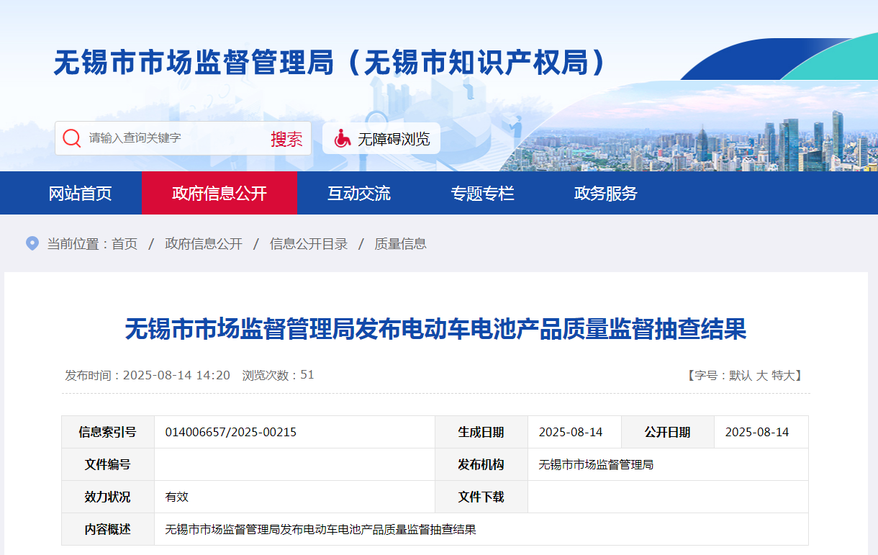The width and height of the screenshot is (878, 555).
Task: Click the 有效 status value
Action: pyautogui.click(x=177, y=497)
